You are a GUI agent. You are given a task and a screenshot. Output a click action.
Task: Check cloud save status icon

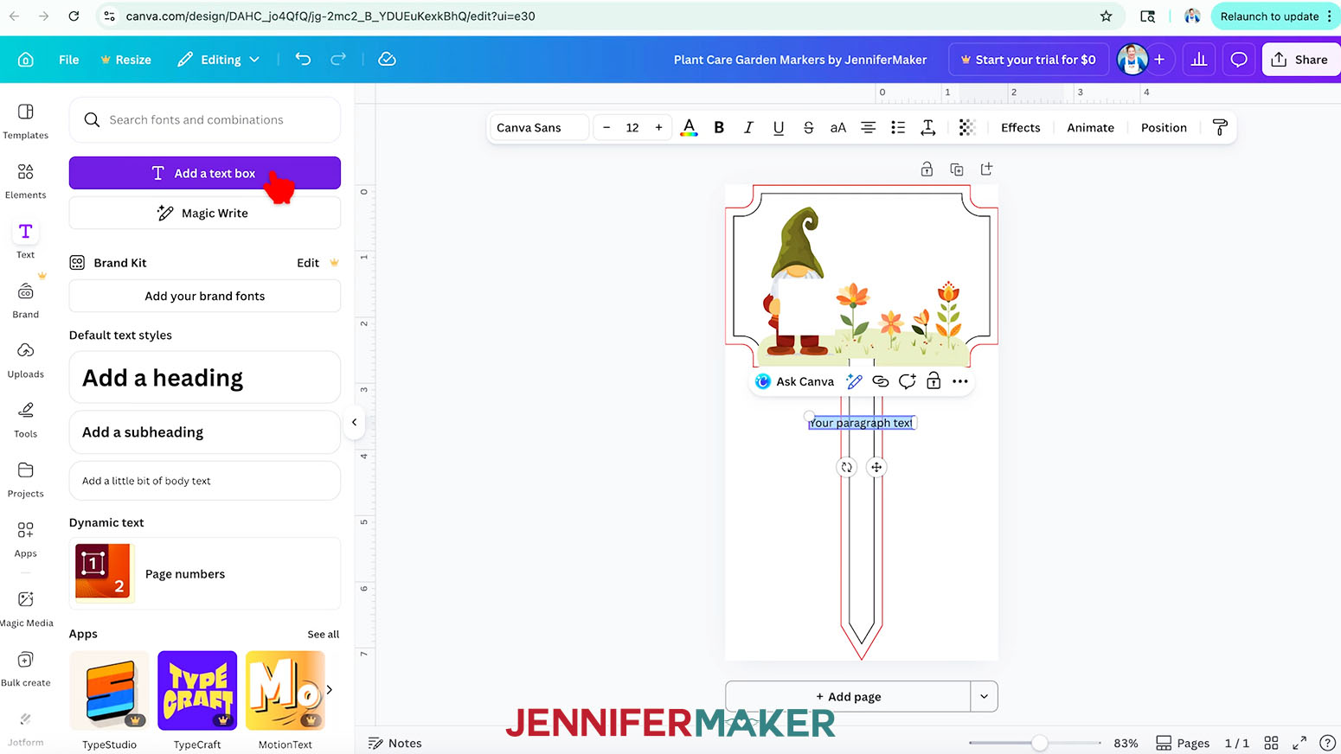click(x=387, y=59)
